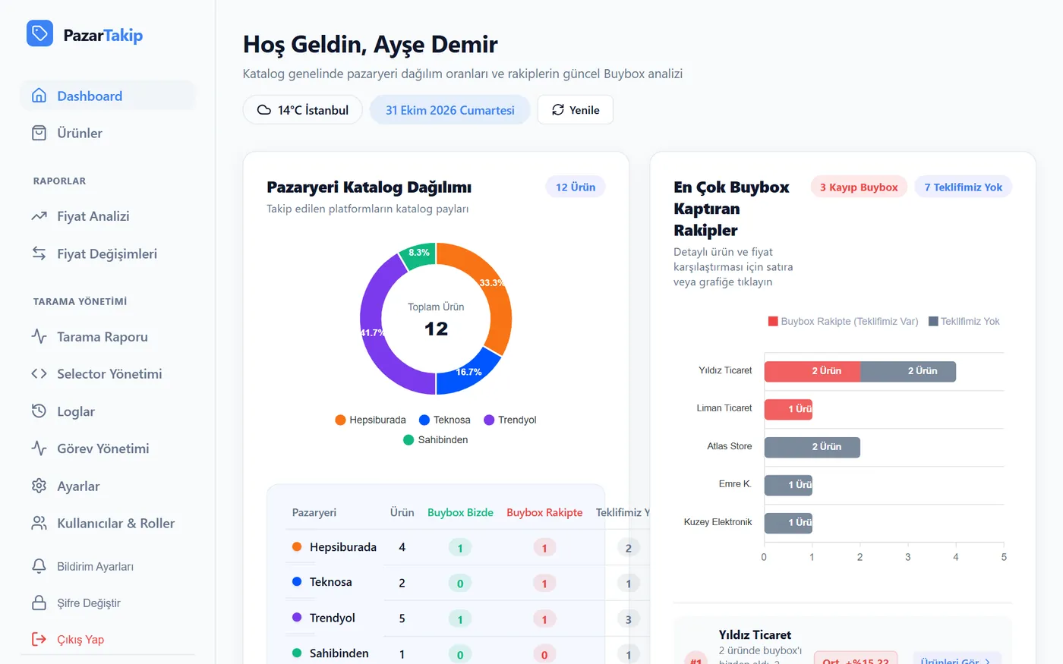Toggle Teknosa legend swatch under donut
The width and height of the screenshot is (1063, 664).
click(424, 420)
